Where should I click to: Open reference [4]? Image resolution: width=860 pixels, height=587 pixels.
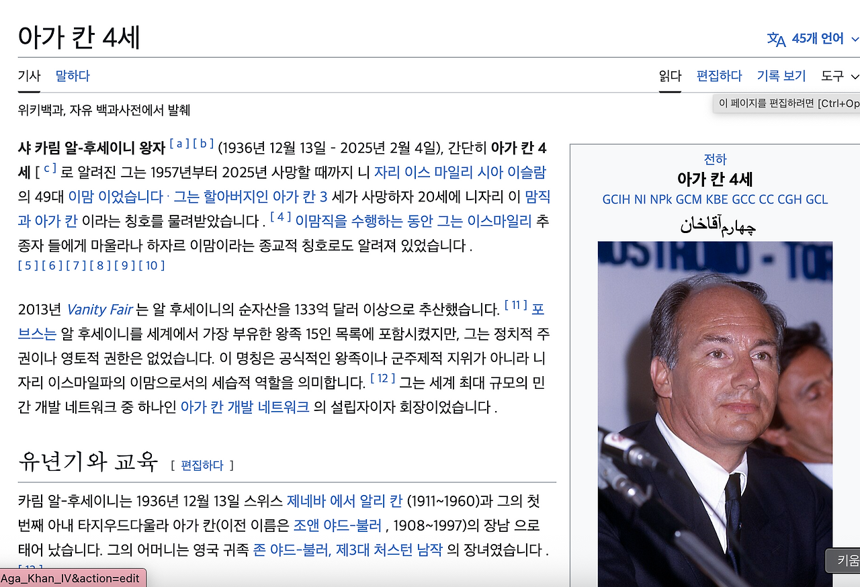tap(281, 216)
